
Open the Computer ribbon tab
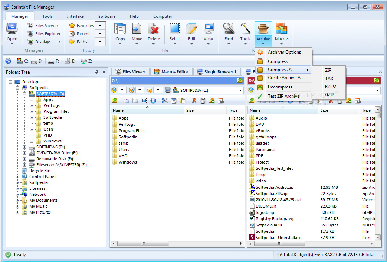(163, 16)
